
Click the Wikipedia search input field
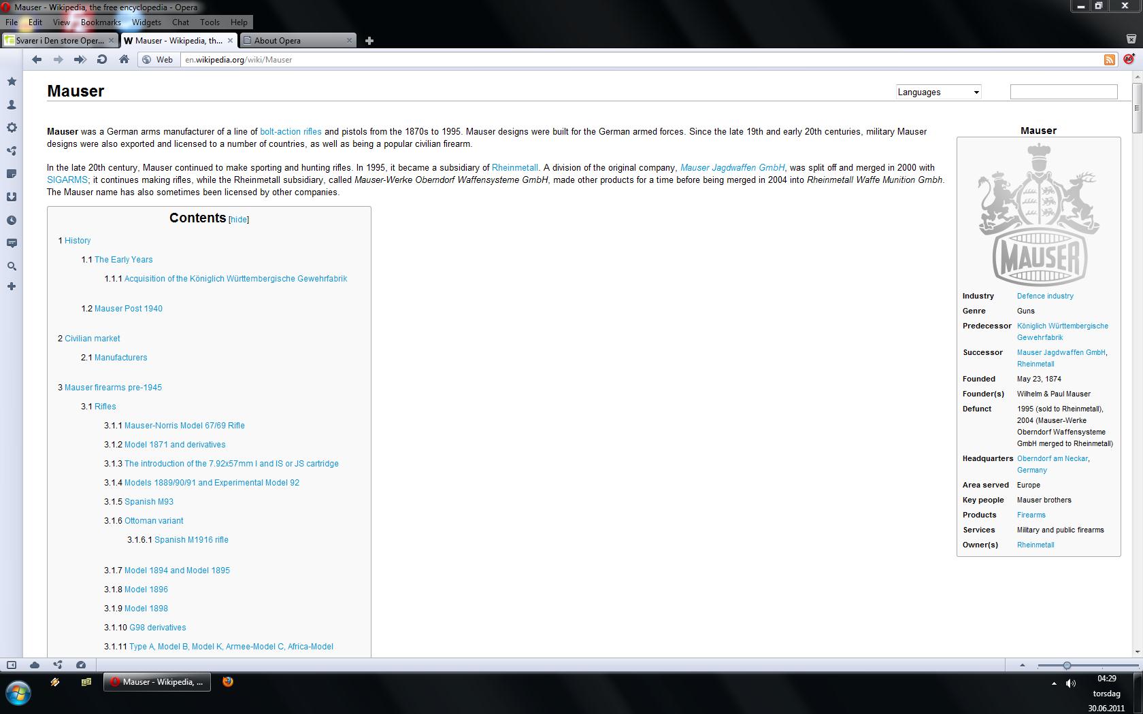(x=1063, y=92)
